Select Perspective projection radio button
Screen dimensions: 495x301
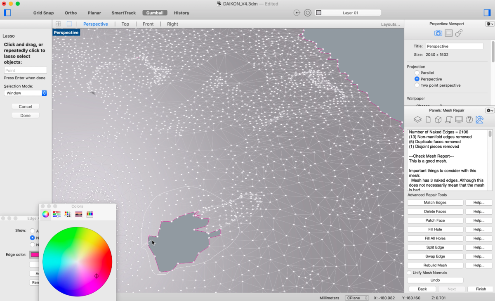417,79
